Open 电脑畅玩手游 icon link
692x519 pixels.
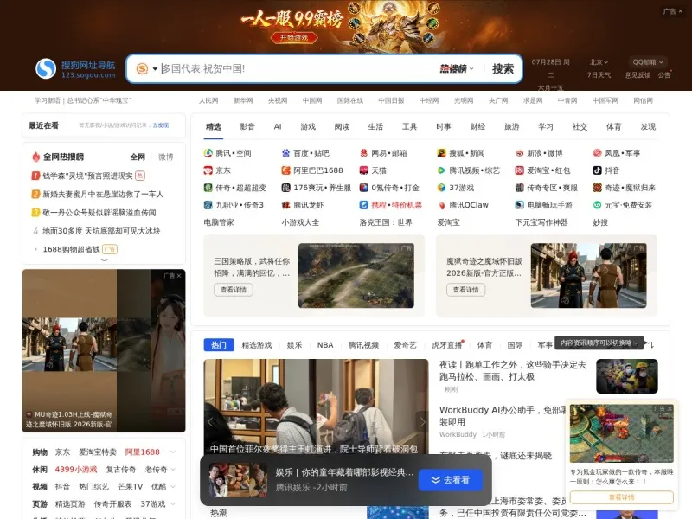tap(520, 205)
